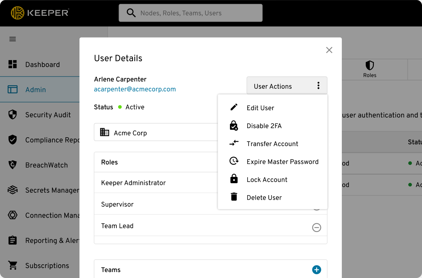
Task: Add a team with plus icon
Action: click(316, 270)
